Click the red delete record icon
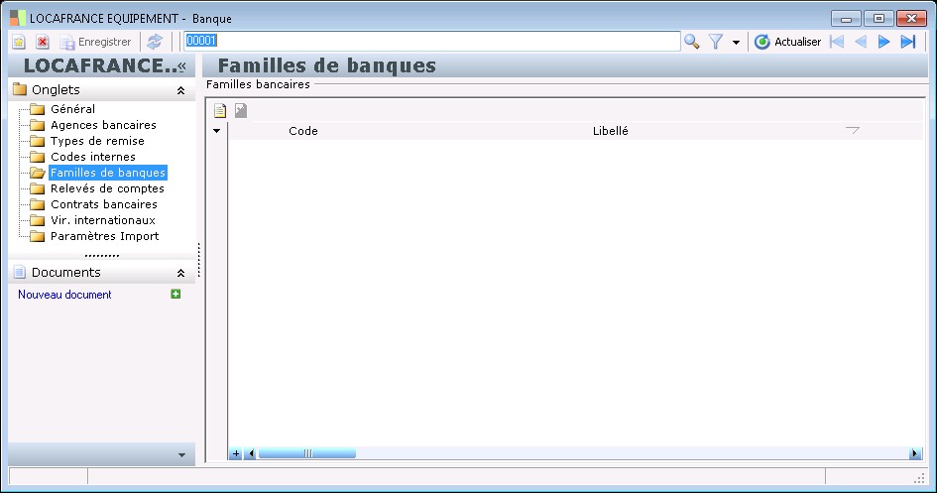937x493 pixels. coord(43,42)
